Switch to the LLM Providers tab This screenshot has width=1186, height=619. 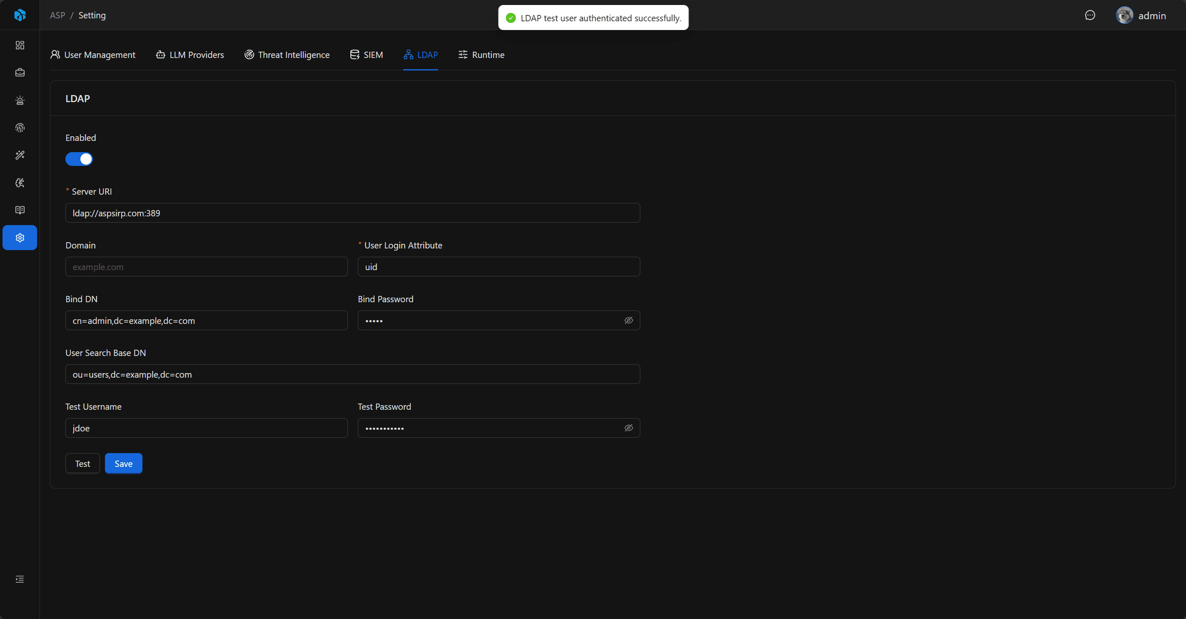[x=190, y=54]
